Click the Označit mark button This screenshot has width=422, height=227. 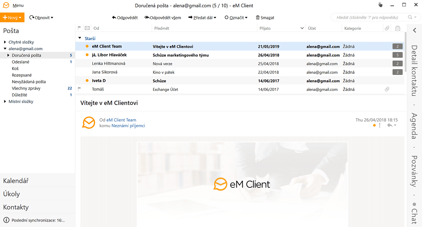[x=234, y=18]
